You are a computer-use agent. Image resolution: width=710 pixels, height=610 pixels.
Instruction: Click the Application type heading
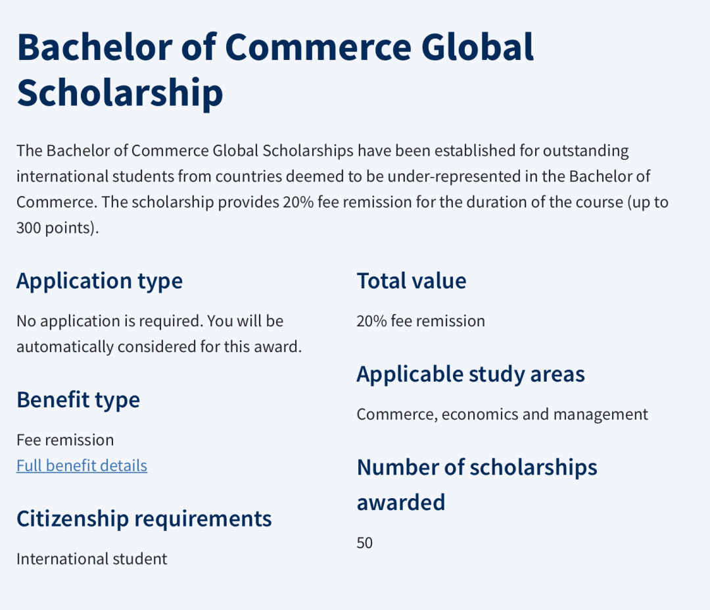click(100, 281)
